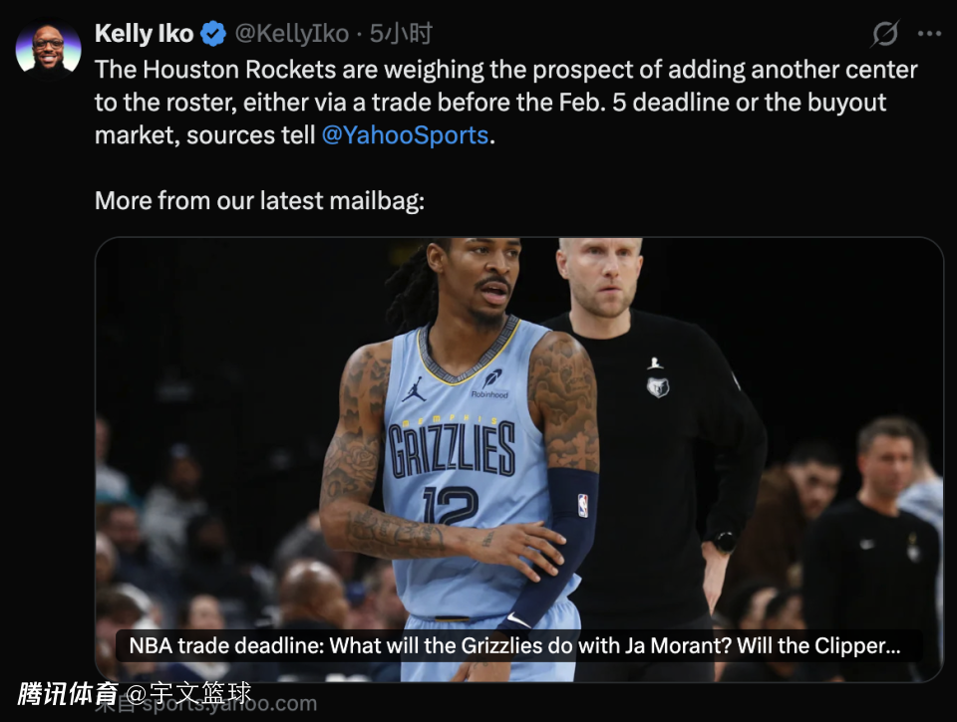Open the three-dot more options menu
The width and height of the screenshot is (957, 722).
click(929, 34)
